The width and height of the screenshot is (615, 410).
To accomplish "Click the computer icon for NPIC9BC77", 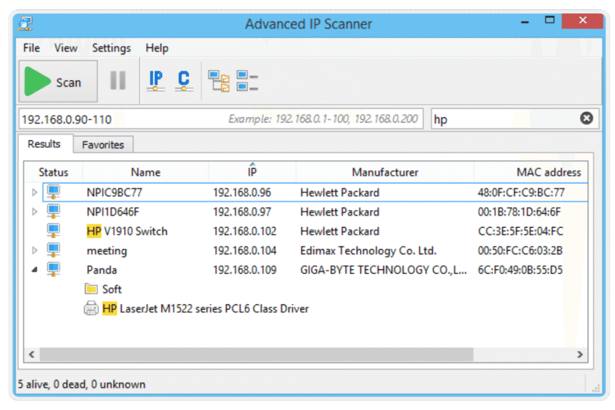I will 53,192.
